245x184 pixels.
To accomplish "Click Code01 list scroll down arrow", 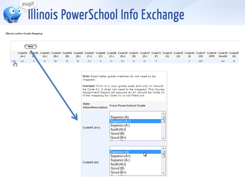I will tap(163, 138).
